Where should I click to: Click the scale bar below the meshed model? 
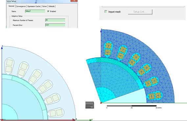[x=132, y=106]
